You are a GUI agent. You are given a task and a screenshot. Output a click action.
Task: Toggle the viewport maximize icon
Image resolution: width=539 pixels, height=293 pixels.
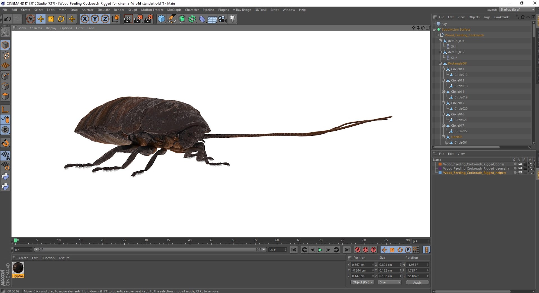(428, 28)
